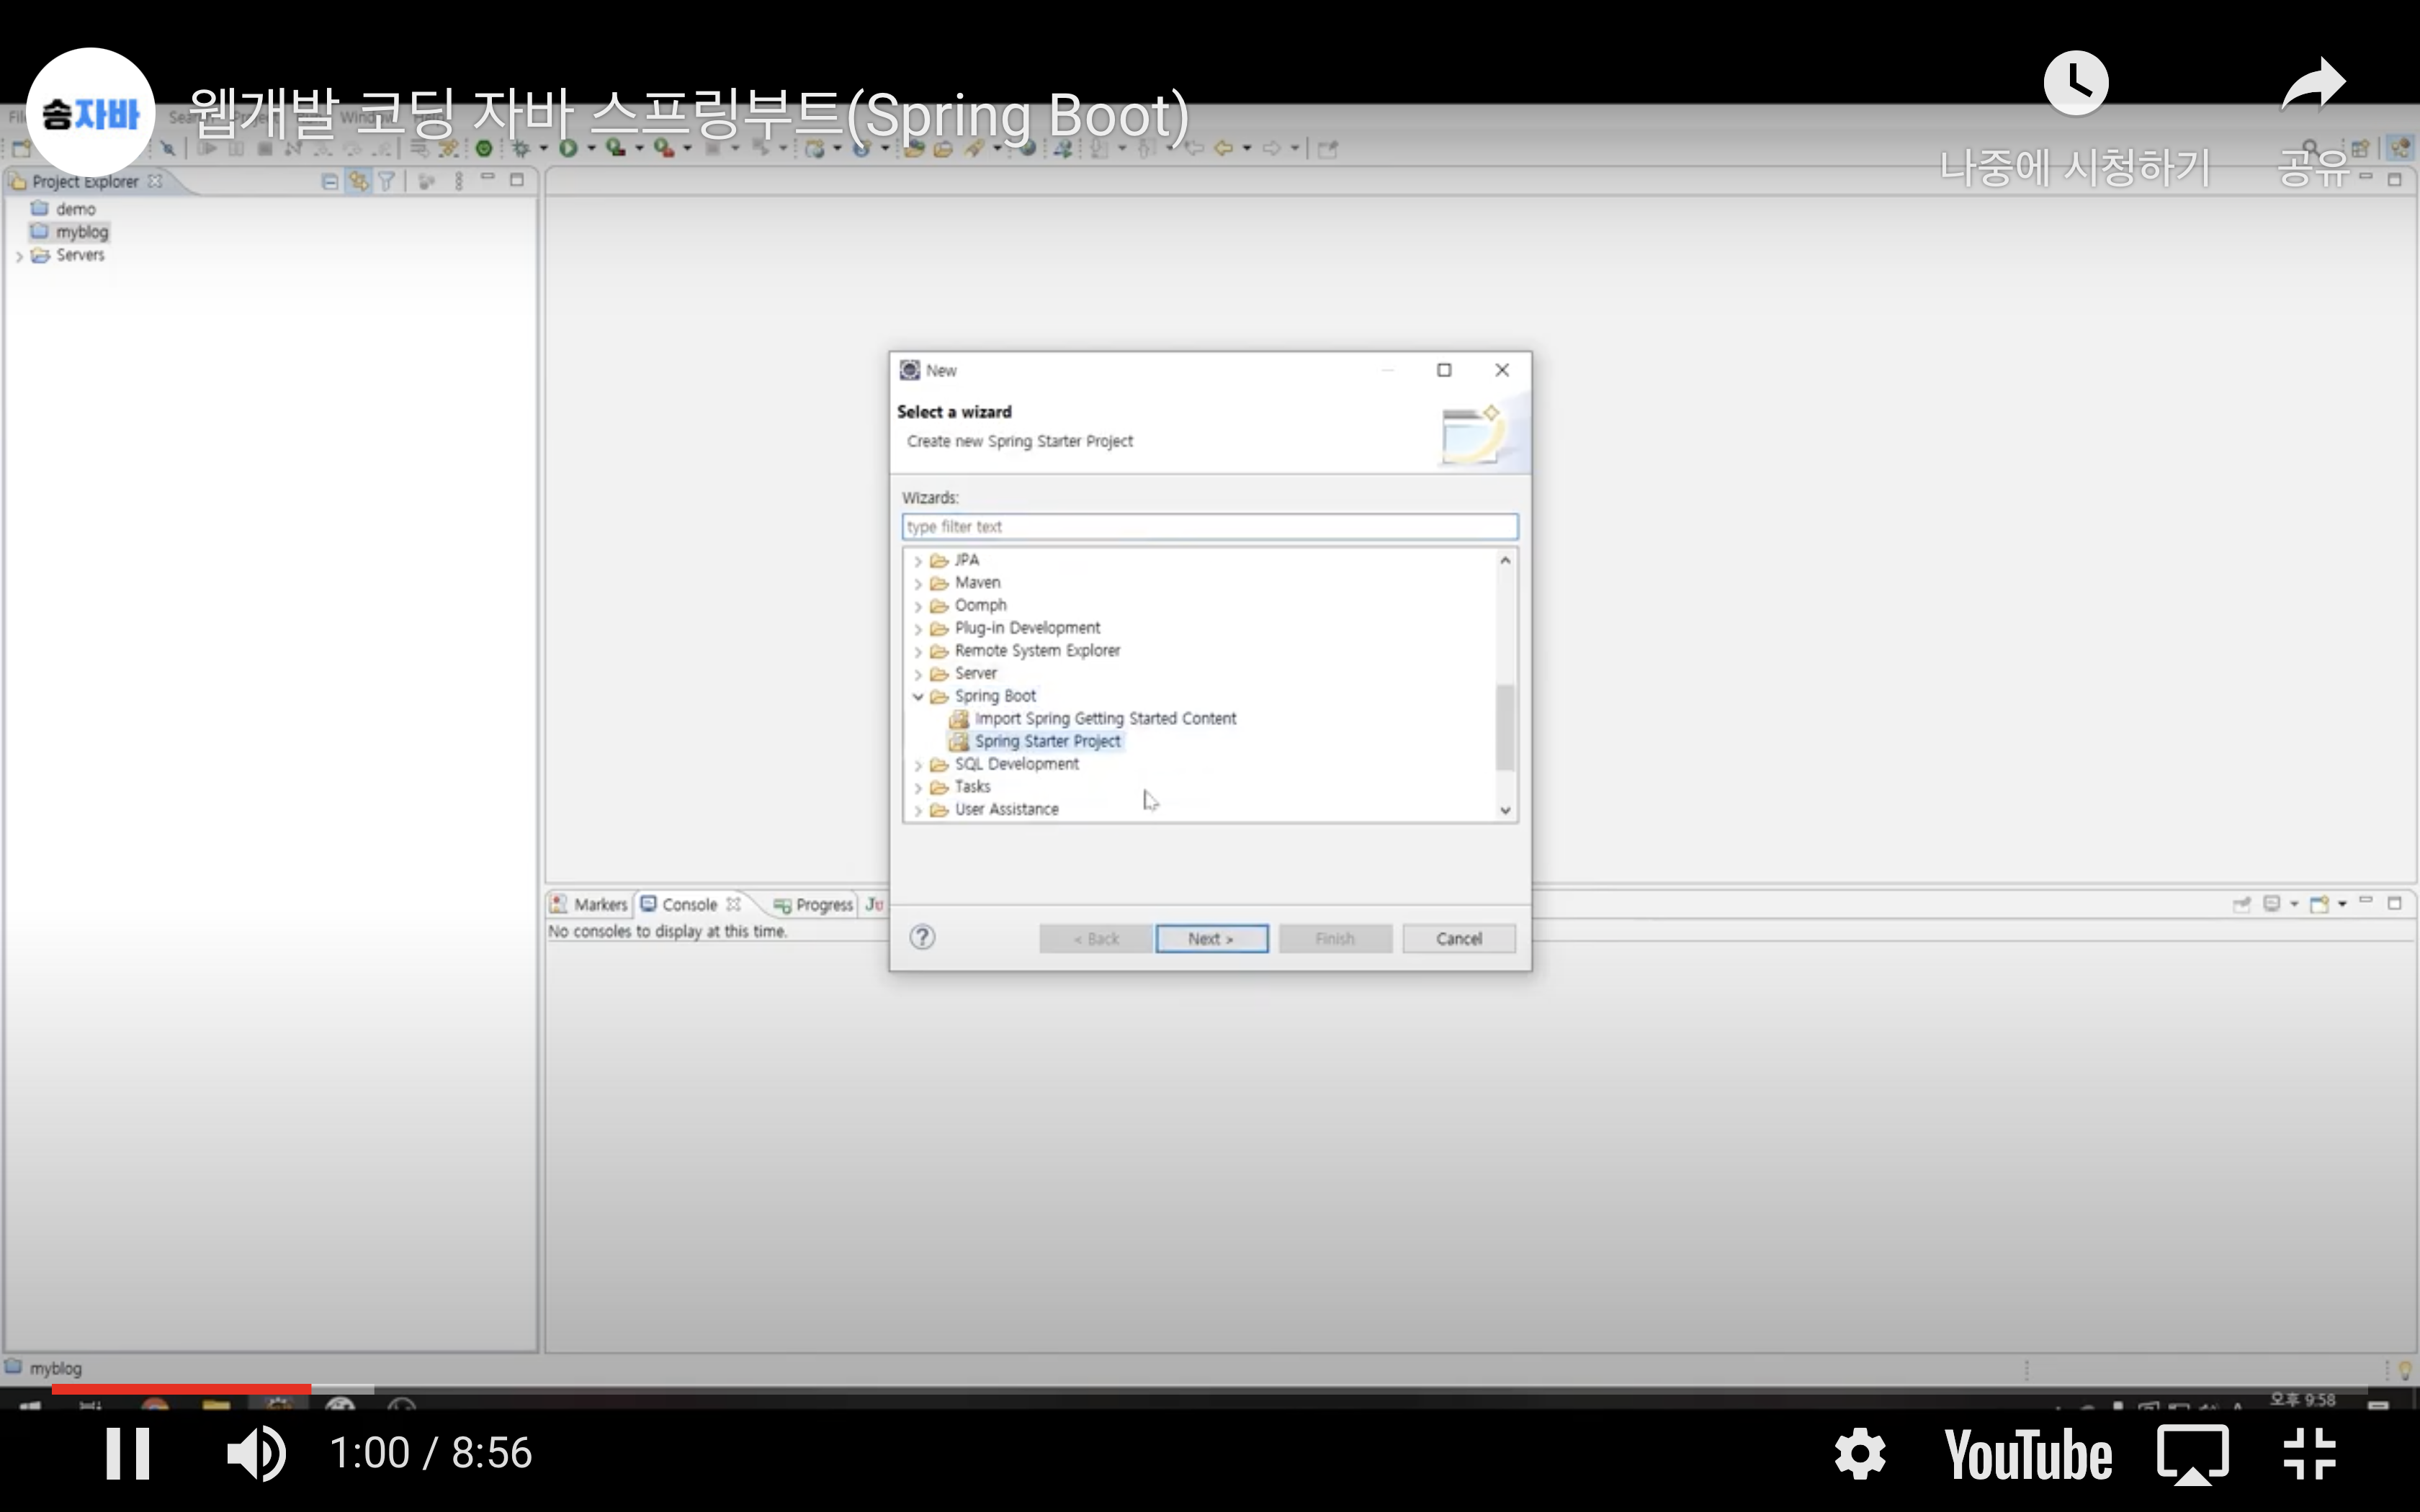Expand the Maven wizard folder
Image resolution: width=2420 pixels, height=1512 pixels.
[x=918, y=583]
